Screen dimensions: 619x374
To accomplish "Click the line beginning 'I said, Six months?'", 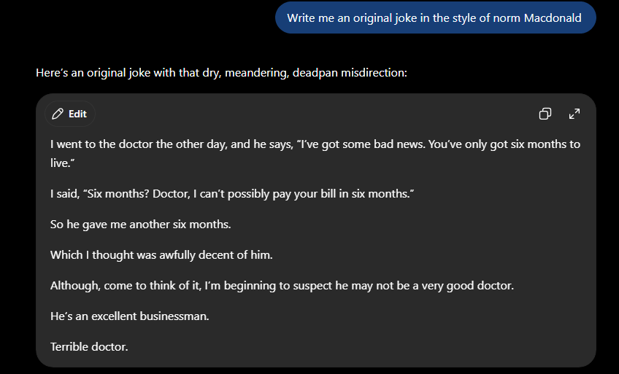I will click(232, 194).
